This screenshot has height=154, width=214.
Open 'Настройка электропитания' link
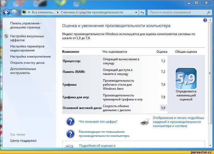coord(30,57)
